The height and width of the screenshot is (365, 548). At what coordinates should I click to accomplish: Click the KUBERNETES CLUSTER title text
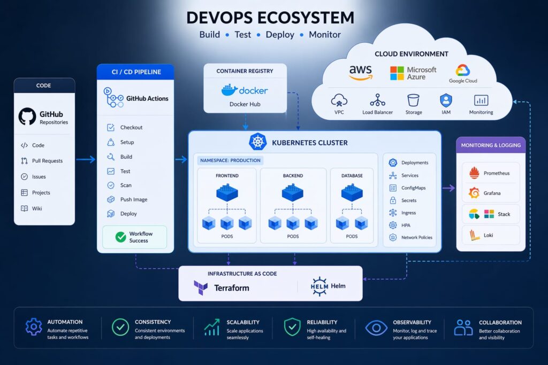pyautogui.click(x=310, y=143)
